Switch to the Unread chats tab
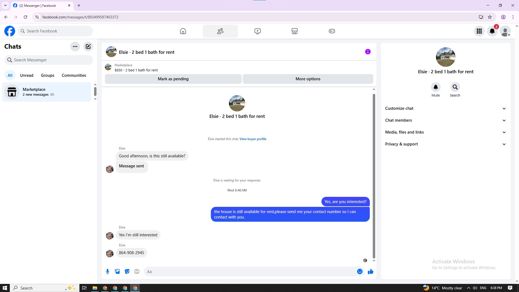The image size is (519, 292). [26, 75]
